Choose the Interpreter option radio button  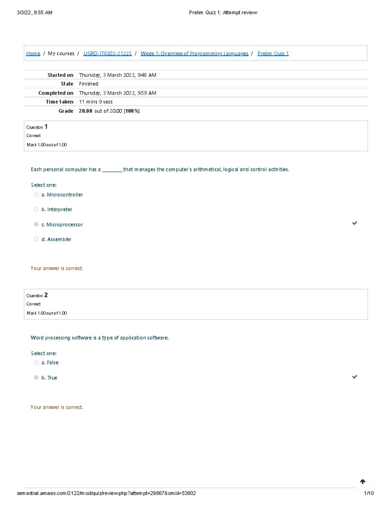(x=36, y=210)
